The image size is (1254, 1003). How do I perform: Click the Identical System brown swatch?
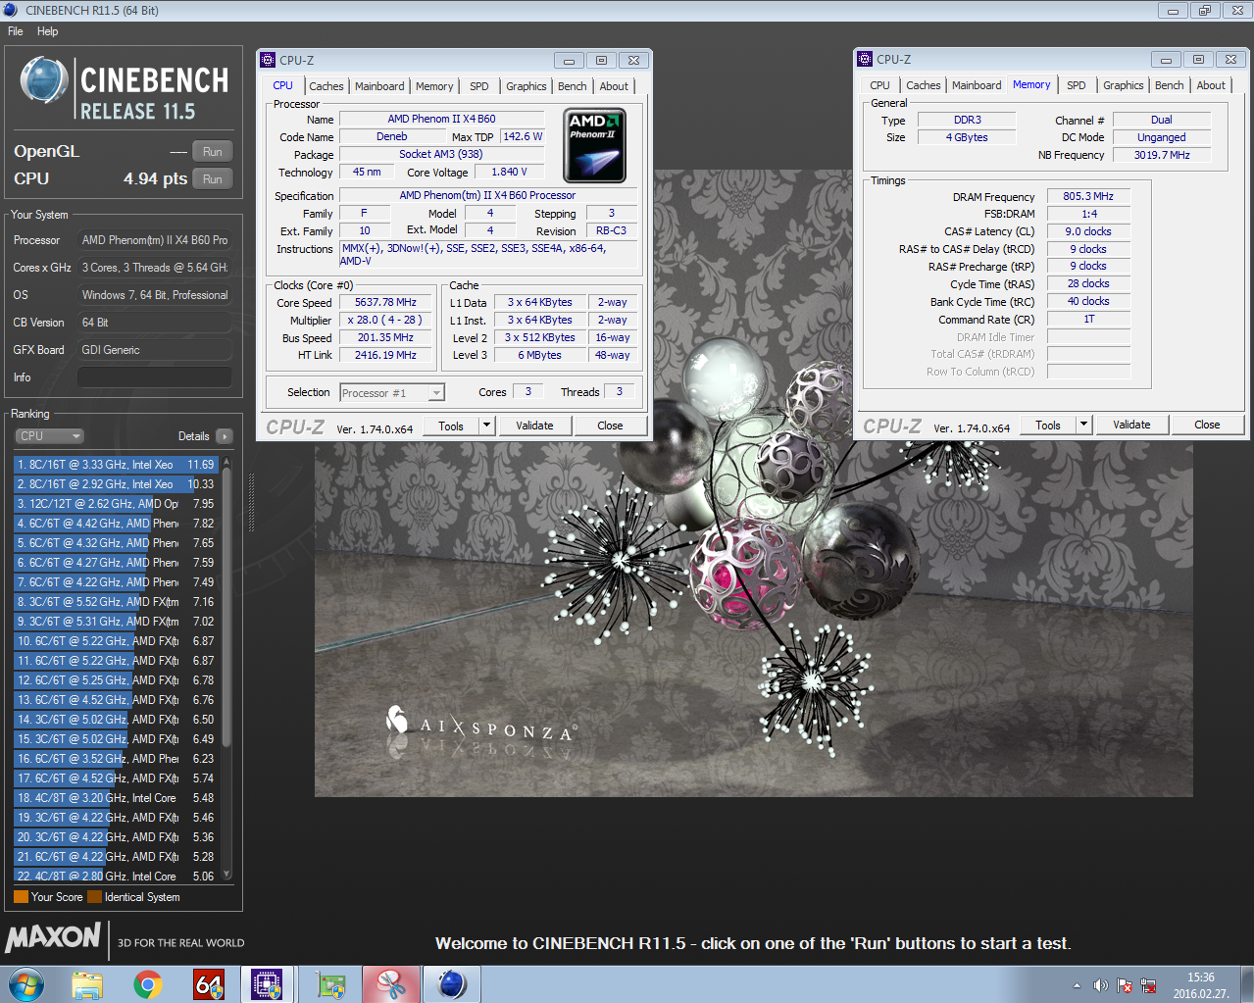pyautogui.click(x=94, y=896)
